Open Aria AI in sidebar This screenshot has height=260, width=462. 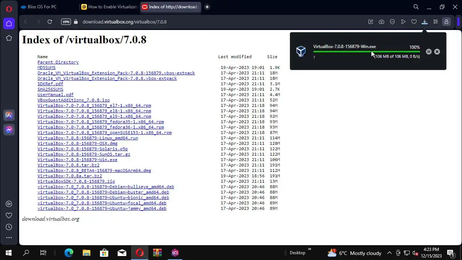(x=9, y=115)
